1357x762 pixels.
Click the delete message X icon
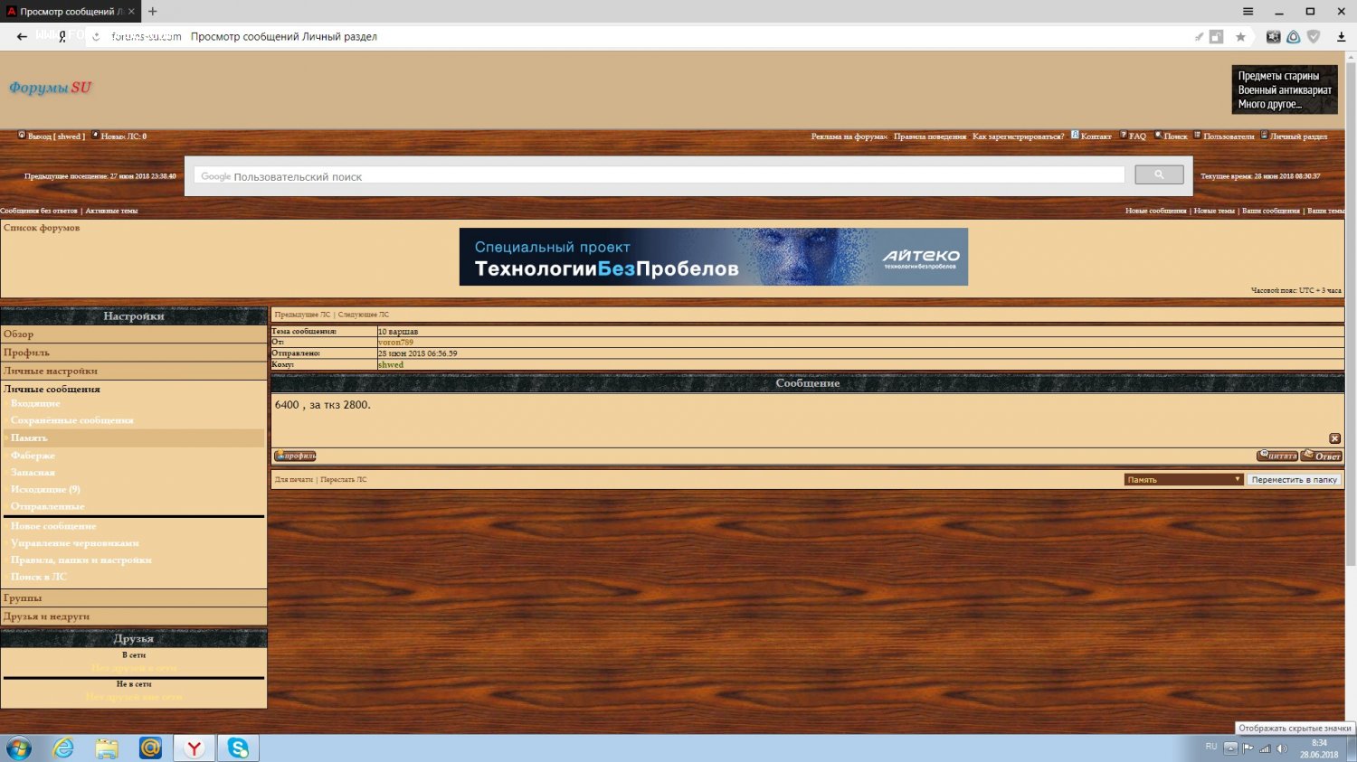click(1334, 438)
